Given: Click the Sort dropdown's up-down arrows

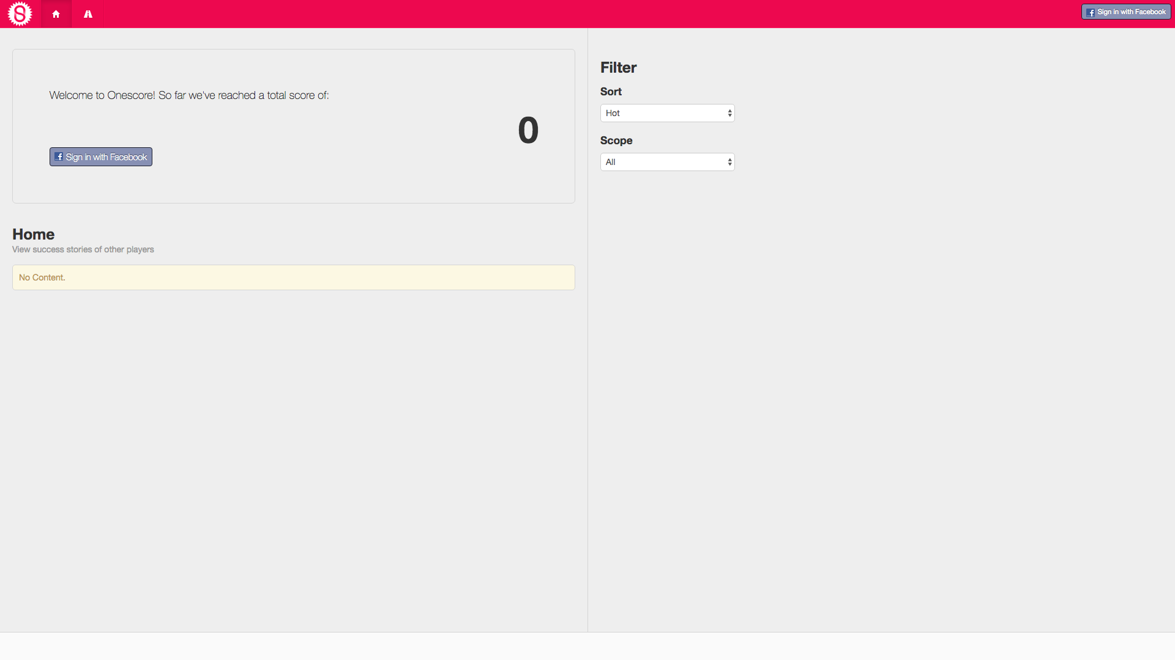Looking at the screenshot, I should click(x=729, y=113).
